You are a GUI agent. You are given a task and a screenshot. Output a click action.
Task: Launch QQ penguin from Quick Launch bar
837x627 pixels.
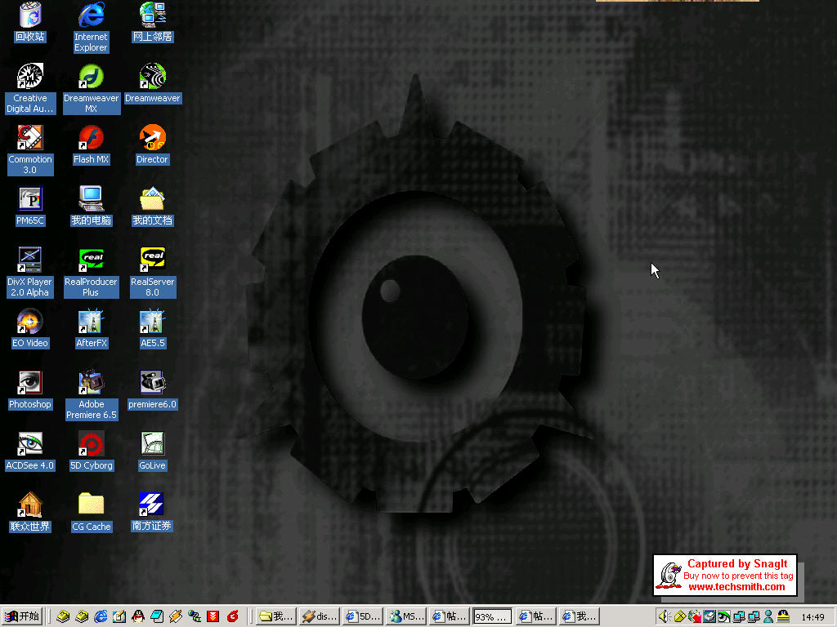138,616
